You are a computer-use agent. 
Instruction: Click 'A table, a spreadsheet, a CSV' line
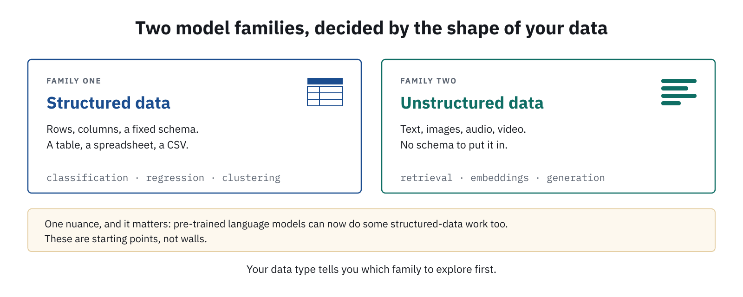(117, 145)
